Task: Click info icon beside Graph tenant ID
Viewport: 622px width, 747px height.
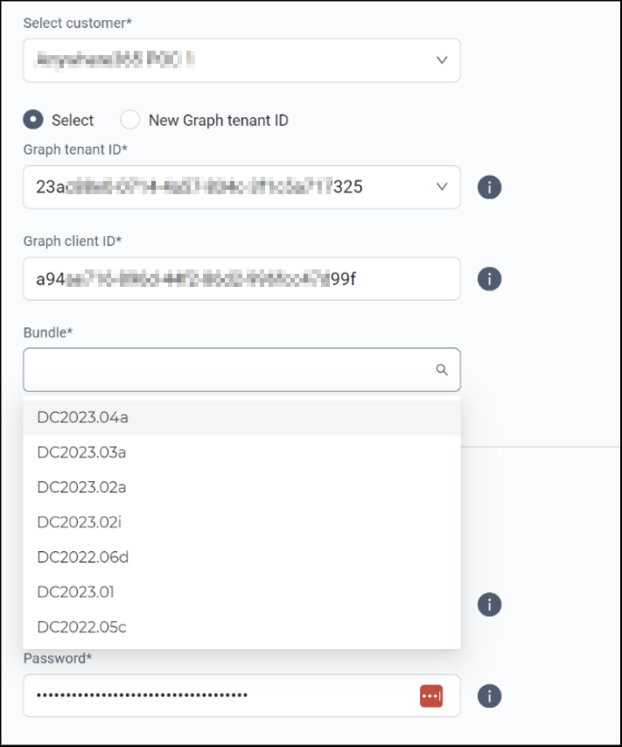Action: point(490,187)
